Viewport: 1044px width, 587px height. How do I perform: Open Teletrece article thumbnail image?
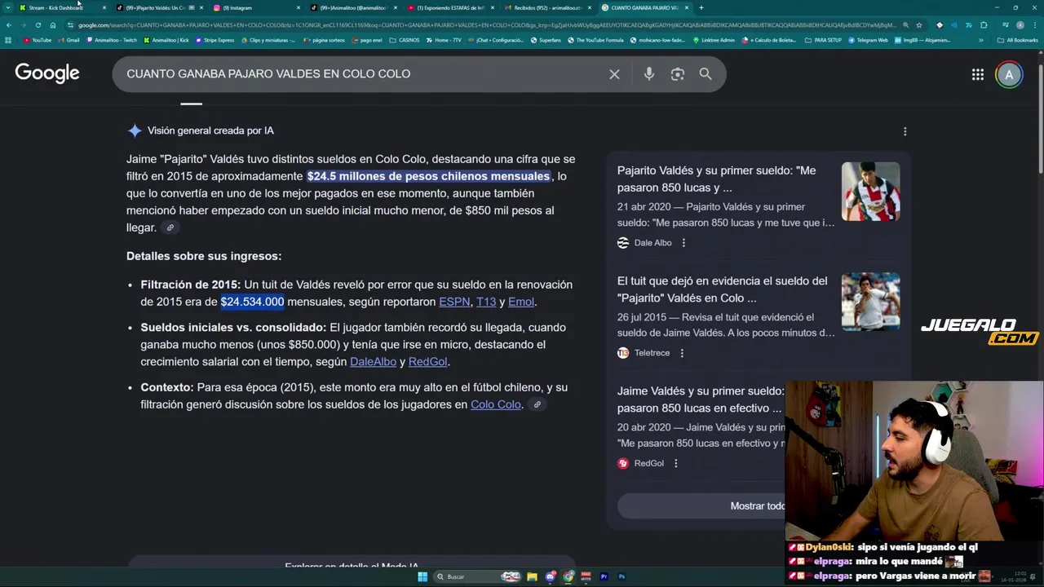click(x=870, y=302)
